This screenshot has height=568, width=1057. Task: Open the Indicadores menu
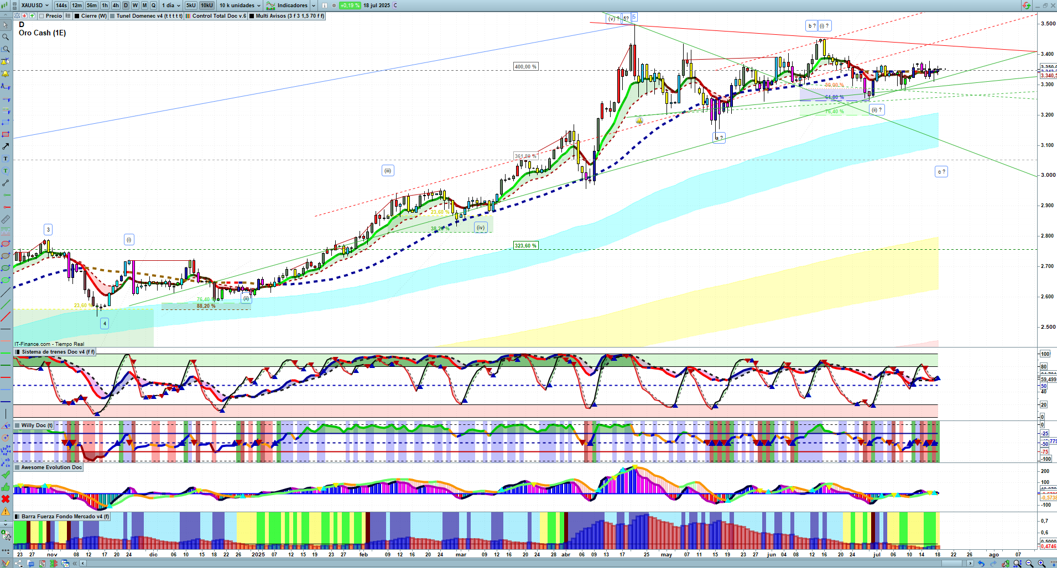point(292,6)
